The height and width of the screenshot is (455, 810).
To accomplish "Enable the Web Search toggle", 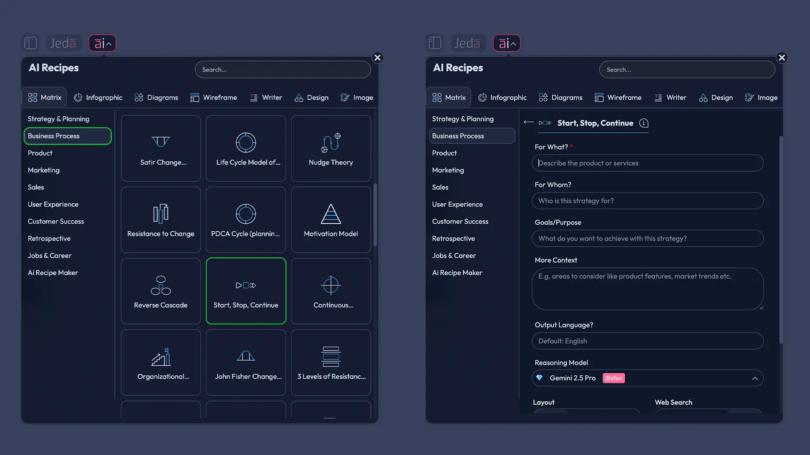I will point(709,415).
